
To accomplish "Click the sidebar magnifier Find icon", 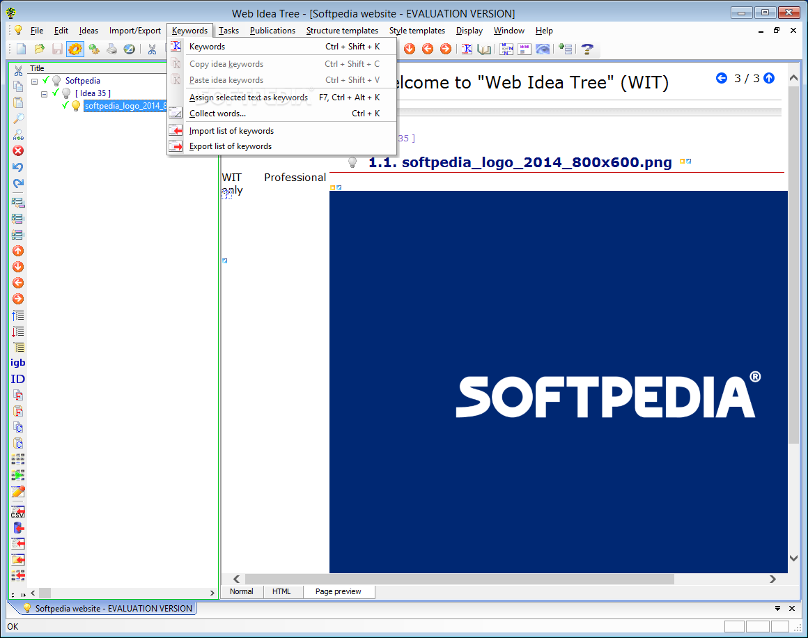I will [x=18, y=118].
